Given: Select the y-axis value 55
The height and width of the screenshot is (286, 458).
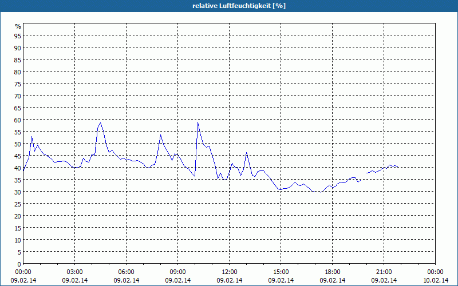Looking at the screenshot, I should pos(18,132).
